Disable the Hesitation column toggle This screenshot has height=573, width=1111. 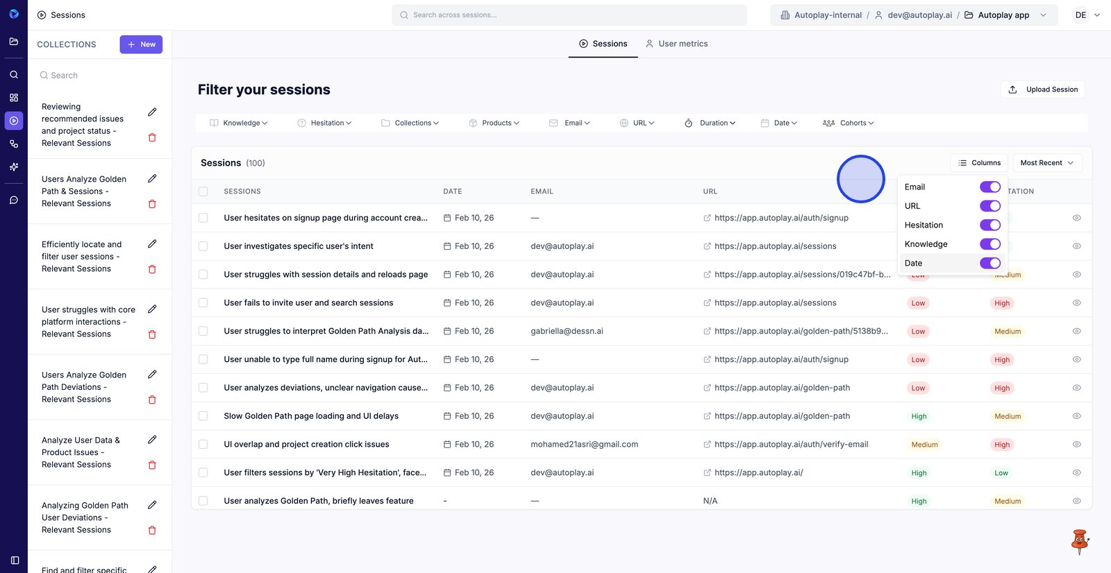point(989,225)
